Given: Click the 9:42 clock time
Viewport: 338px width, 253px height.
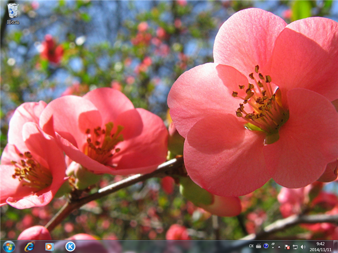Looking at the screenshot, I should (320, 243).
